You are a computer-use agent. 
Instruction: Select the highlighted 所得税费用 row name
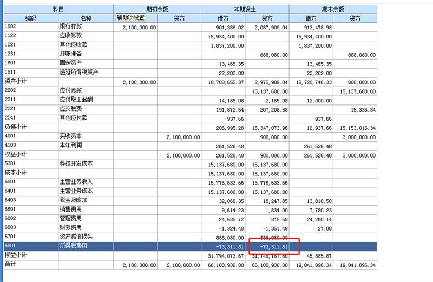pyautogui.click(x=73, y=246)
